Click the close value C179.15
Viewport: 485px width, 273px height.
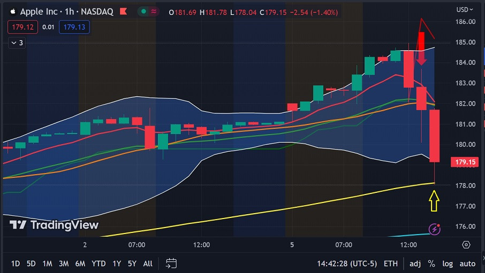coord(273,12)
